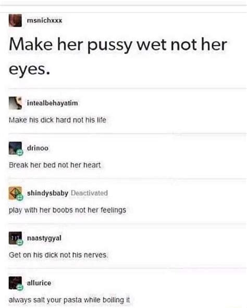Click the 'Break her bed' reply text

[x=55, y=165]
